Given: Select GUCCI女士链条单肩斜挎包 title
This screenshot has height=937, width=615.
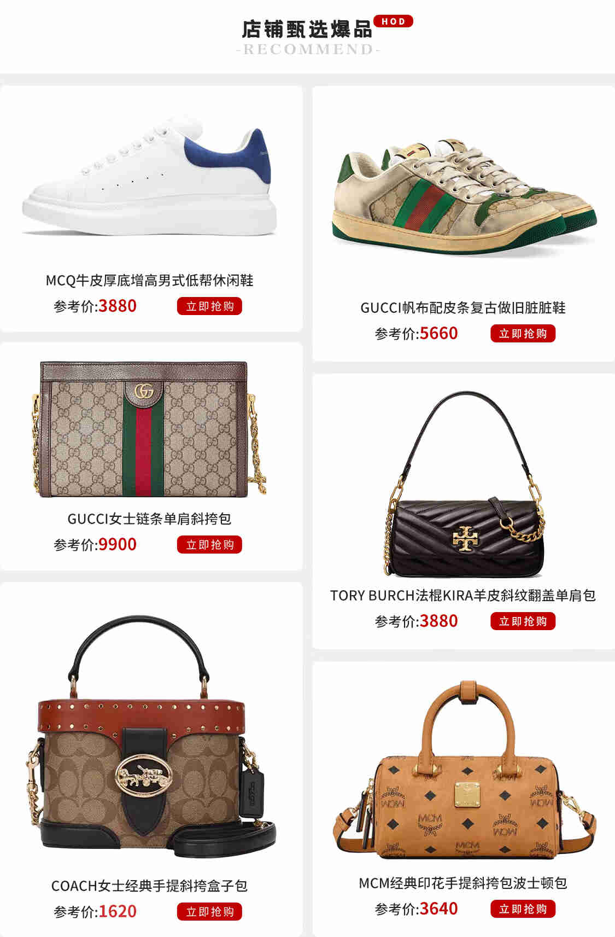Looking at the screenshot, I should [x=149, y=519].
